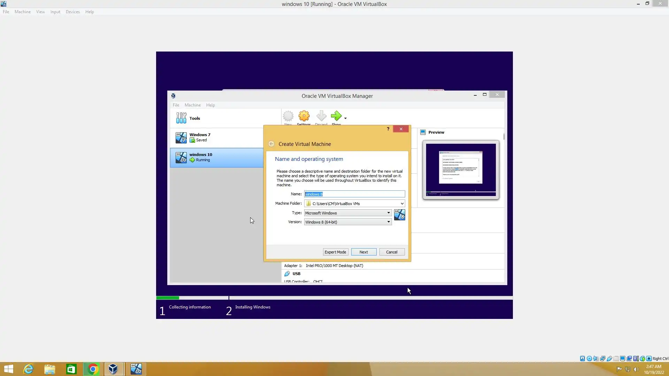Open Google Chrome from the taskbar

tap(93, 369)
